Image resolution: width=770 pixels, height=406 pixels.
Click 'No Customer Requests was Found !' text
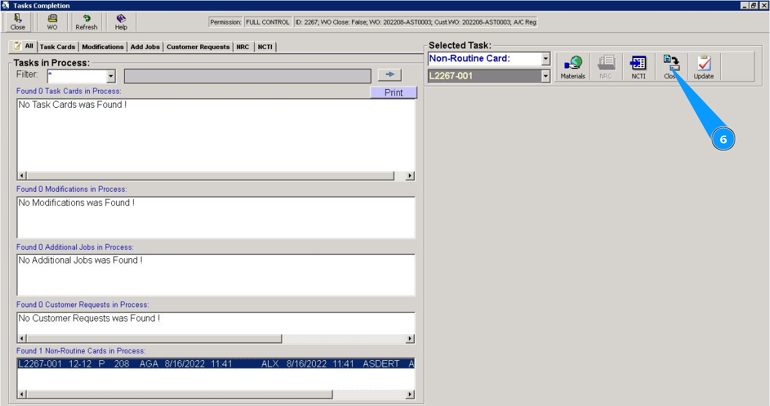point(89,318)
